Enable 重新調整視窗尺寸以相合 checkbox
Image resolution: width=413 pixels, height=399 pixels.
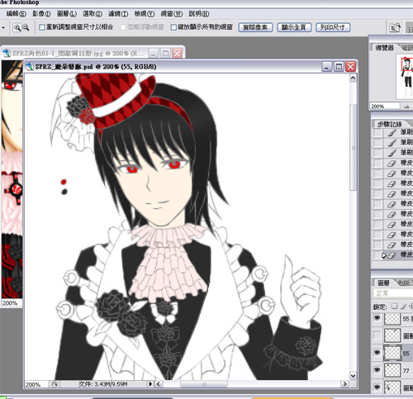click(42, 27)
